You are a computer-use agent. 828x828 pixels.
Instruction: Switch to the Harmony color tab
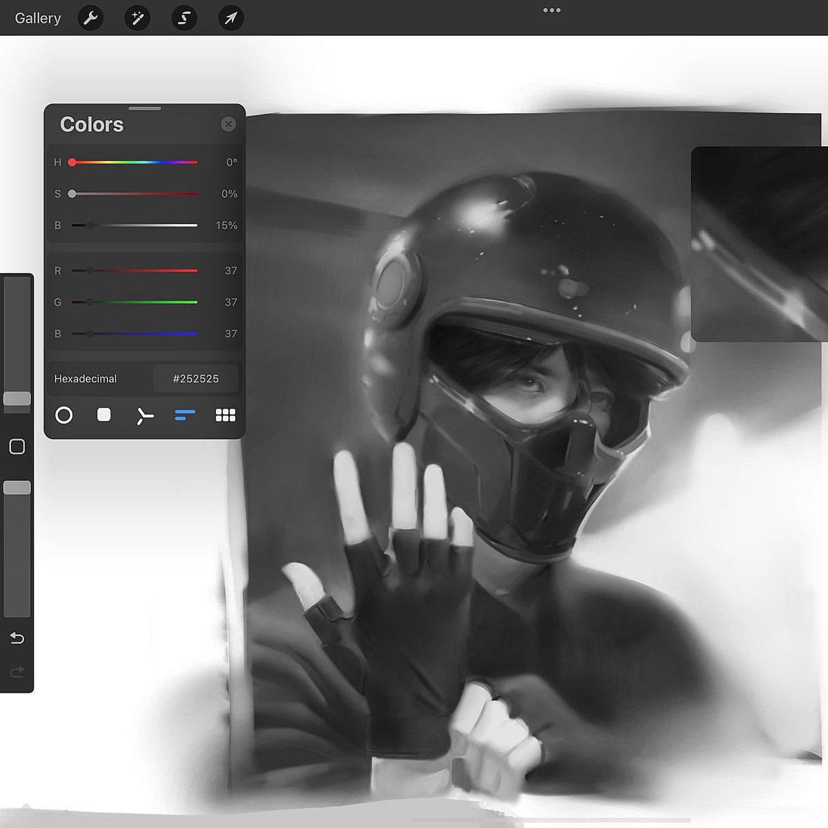point(144,415)
